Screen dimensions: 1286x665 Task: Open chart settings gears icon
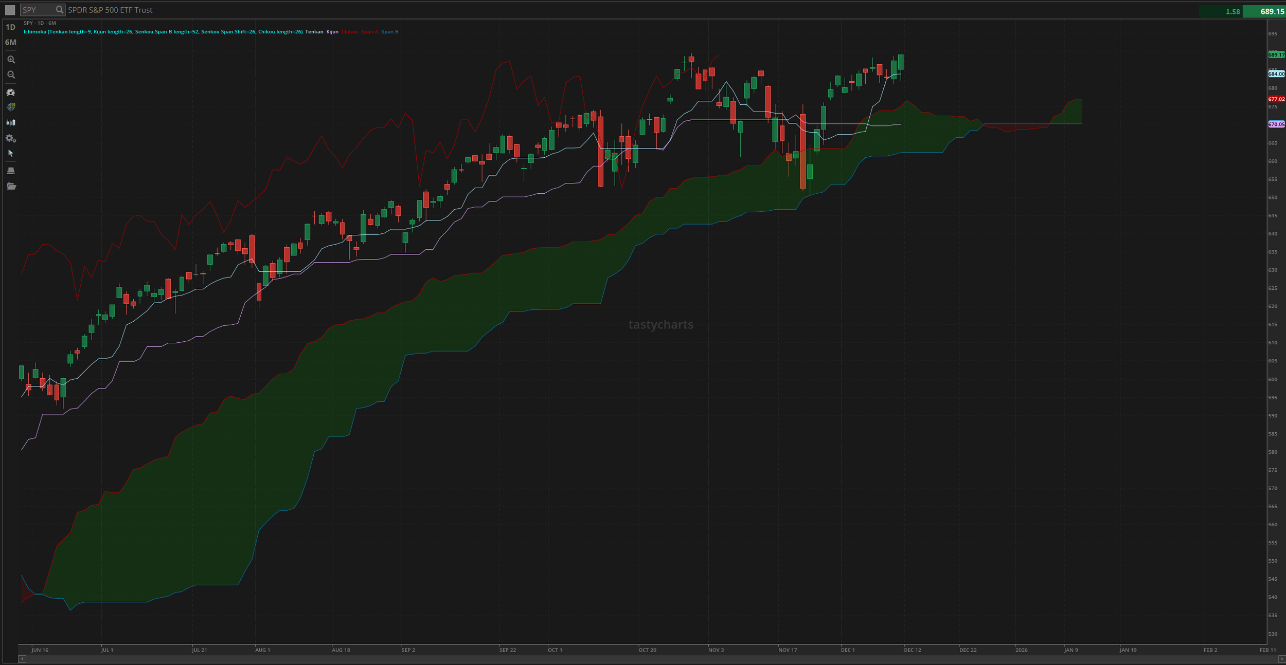tap(11, 138)
